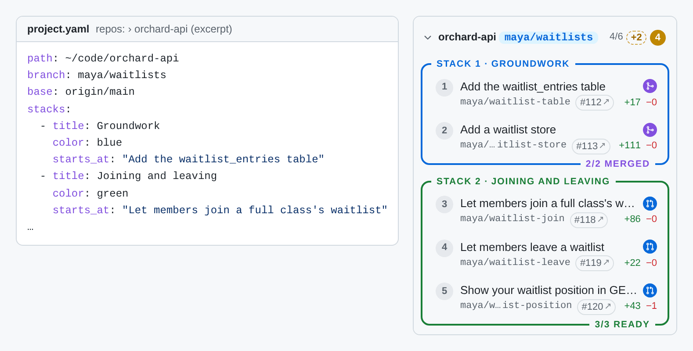Click the '4/6' progress count
This screenshot has height=351, width=693.
[616, 36]
